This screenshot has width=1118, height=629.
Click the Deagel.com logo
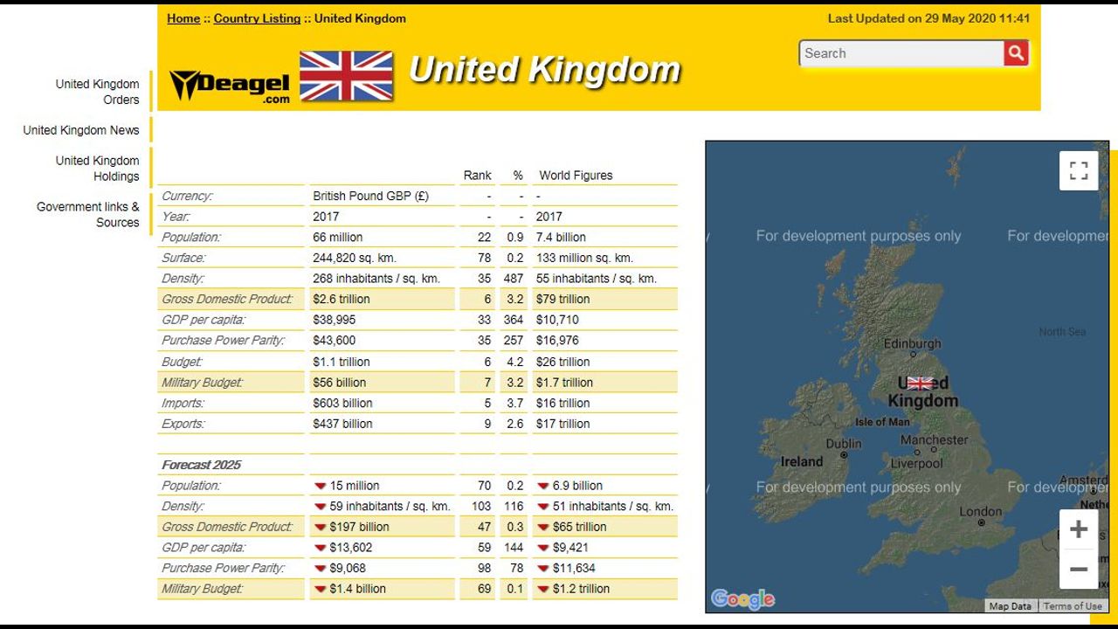(230, 86)
